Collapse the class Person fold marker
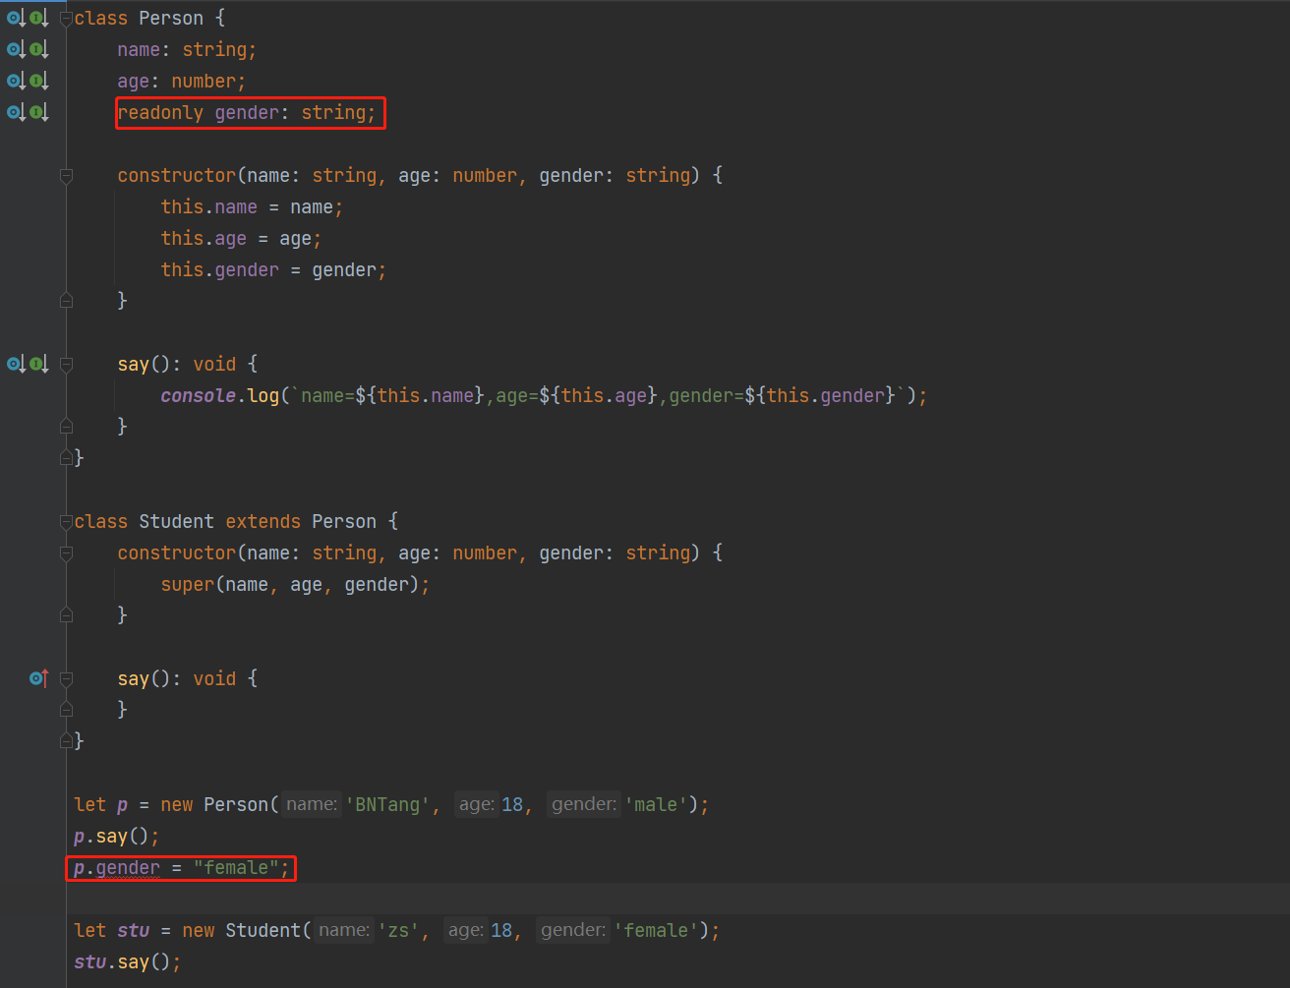The width and height of the screenshot is (1290, 988). click(66, 18)
